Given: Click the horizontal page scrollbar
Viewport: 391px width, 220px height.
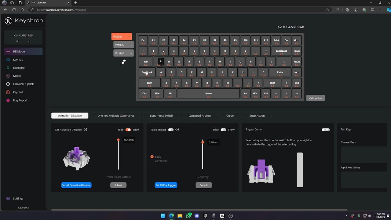Looking at the screenshot, I should point(199,210).
